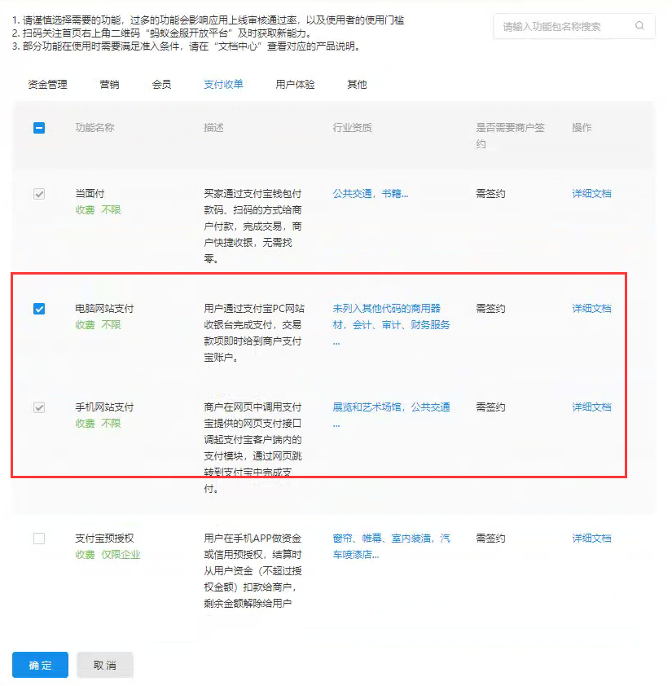View 详细文档 for 手机网站支付
The height and width of the screenshot is (686, 672).
click(591, 407)
